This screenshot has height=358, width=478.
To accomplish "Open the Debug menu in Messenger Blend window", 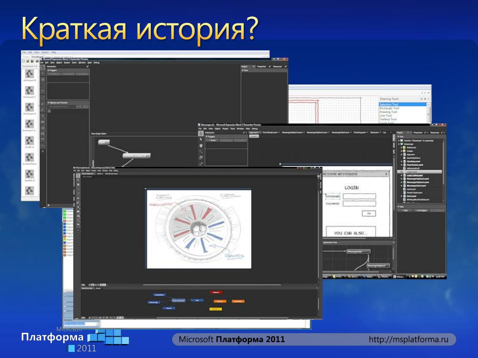I will pyautogui.click(x=254, y=129).
